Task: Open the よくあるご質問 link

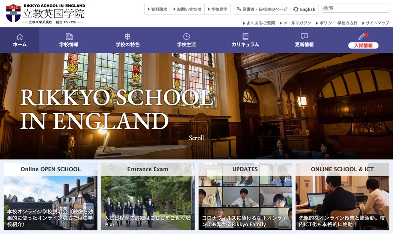Action: [259, 23]
